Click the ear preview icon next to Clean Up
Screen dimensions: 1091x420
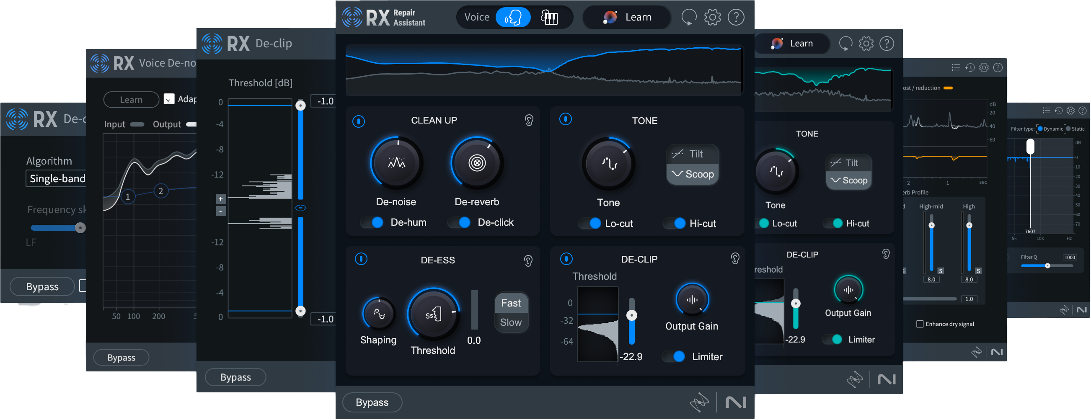pyautogui.click(x=529, y=120)
